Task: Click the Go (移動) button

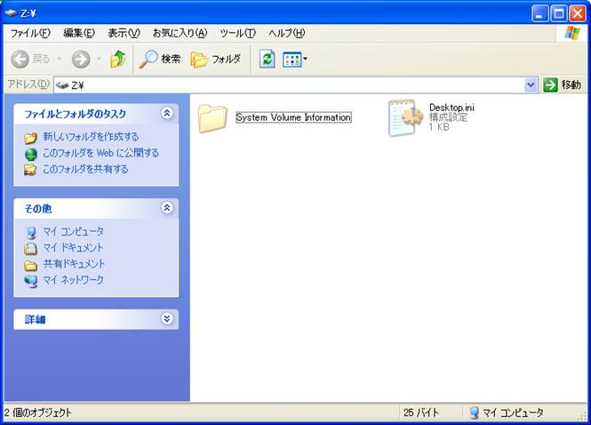Action: [562, 85]
